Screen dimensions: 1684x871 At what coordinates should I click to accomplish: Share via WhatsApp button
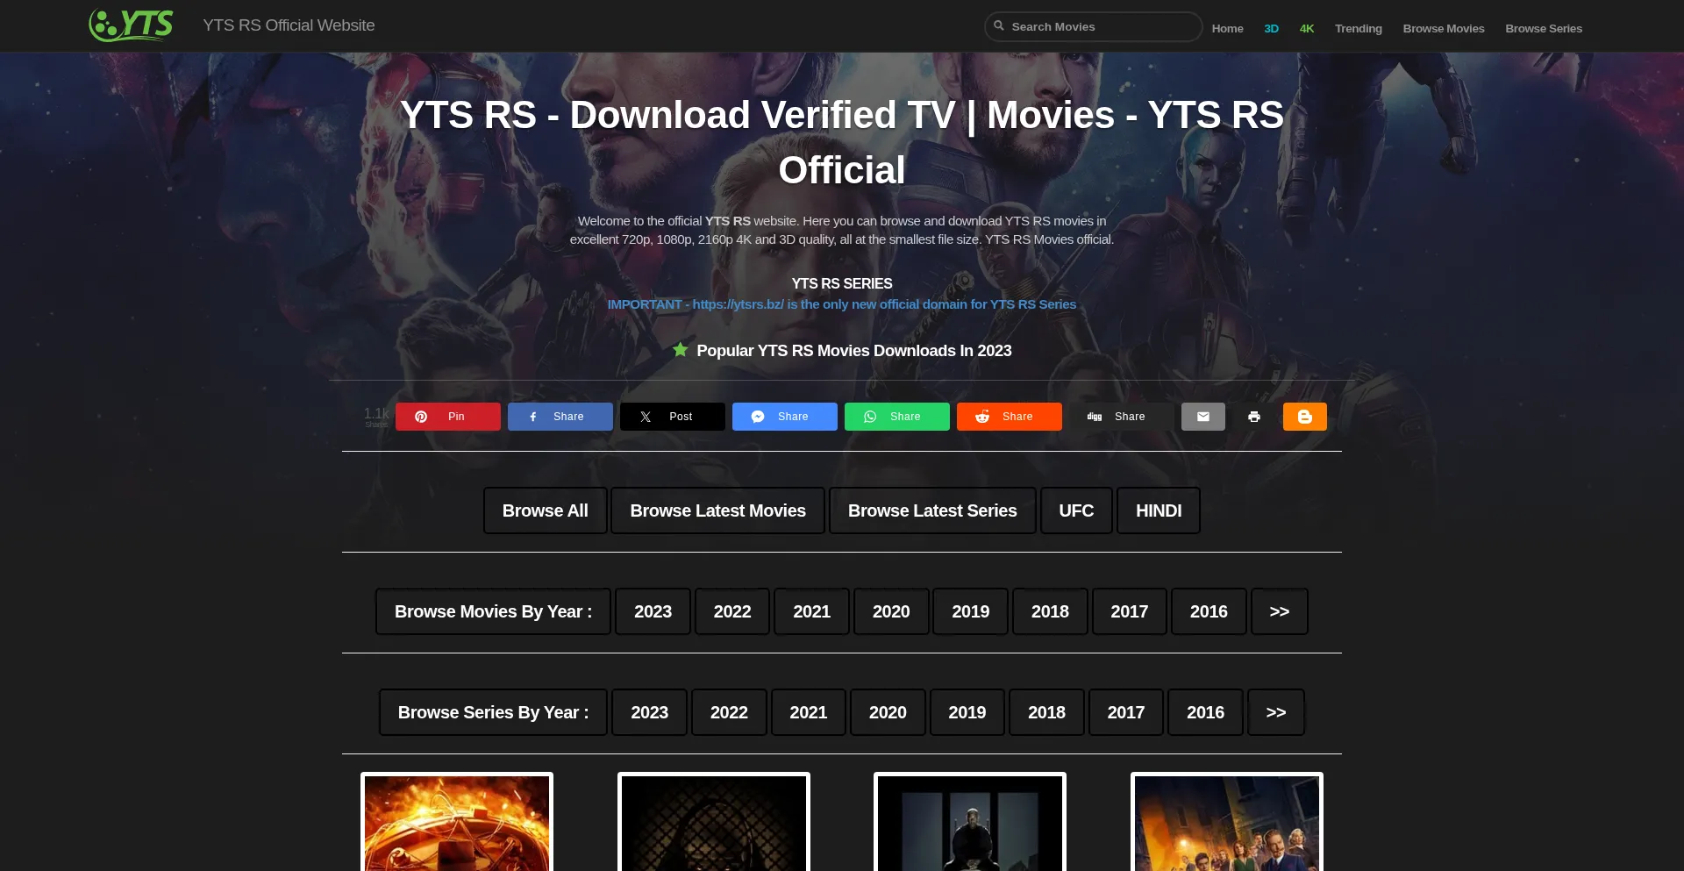(x=896, y=417)
